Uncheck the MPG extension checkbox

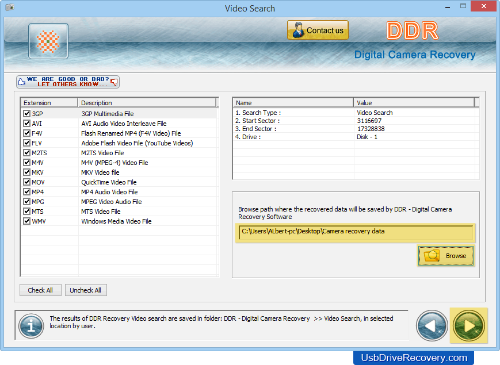[27, 202]
